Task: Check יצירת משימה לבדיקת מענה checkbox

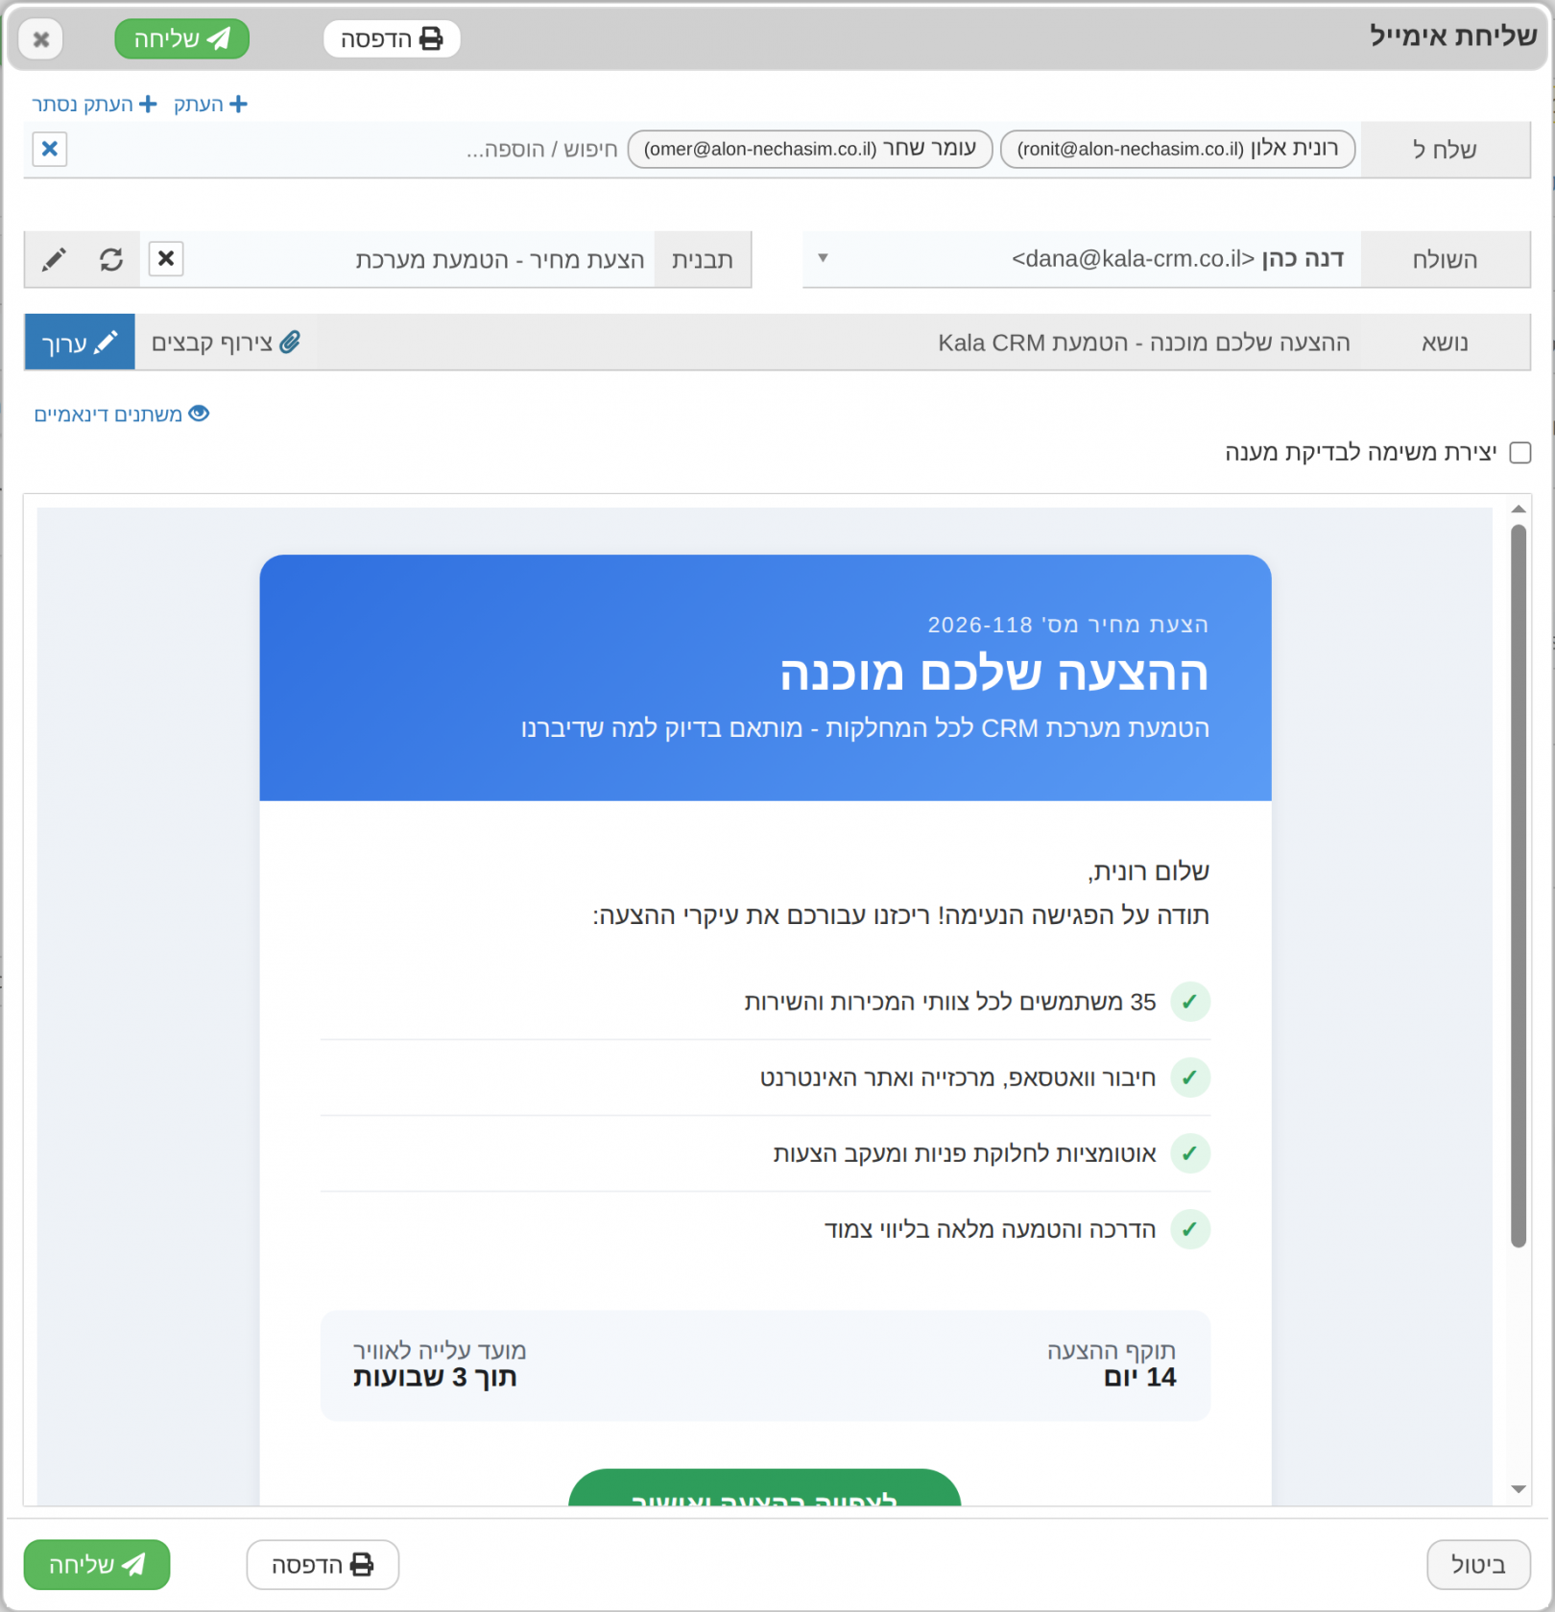Action: pos(1519,452)
